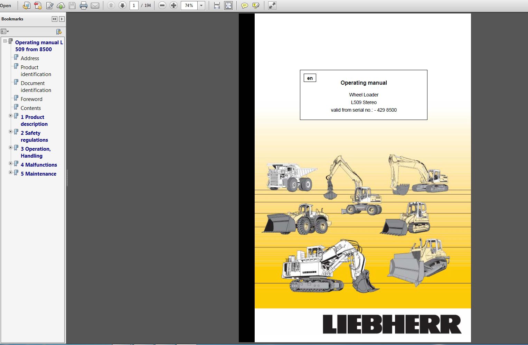Click the total page count 194

point(148,6)
